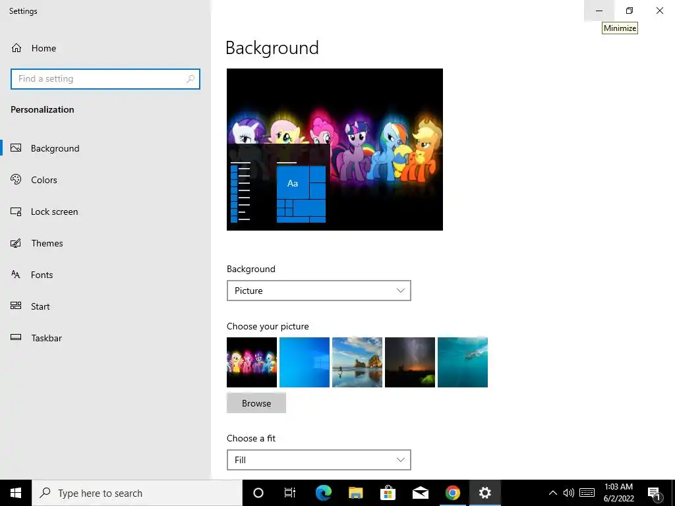
Task: Open the Choose a fit dropdown showing Fill
Action: click(x=318, y=460)
